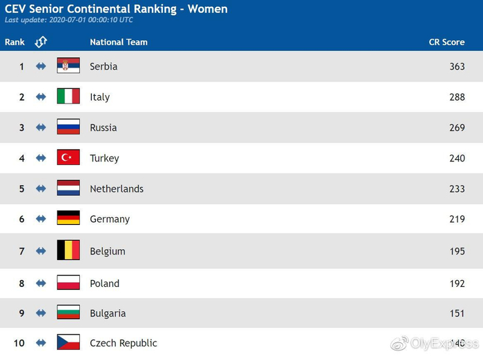Click the Serbia flag icon
The image size is (483, 356).
[68, 66]
